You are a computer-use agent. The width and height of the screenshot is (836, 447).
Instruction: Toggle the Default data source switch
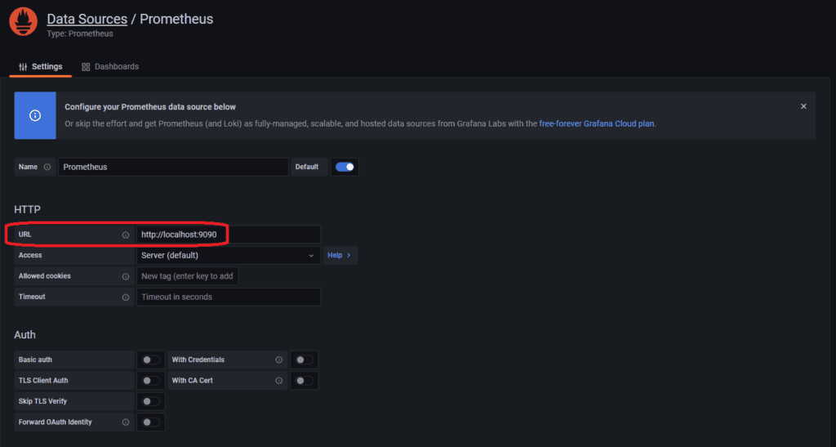345,167
